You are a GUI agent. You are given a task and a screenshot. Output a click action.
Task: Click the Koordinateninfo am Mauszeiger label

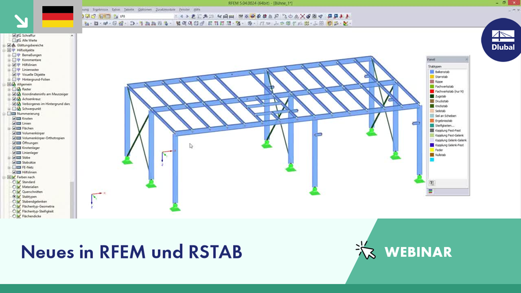coord(45,94)
